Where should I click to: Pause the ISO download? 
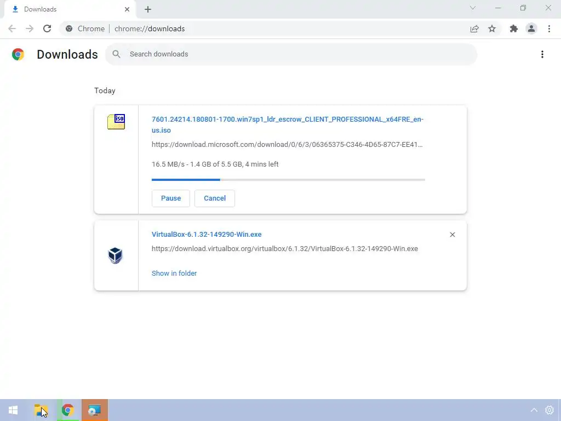pos(171,198)
